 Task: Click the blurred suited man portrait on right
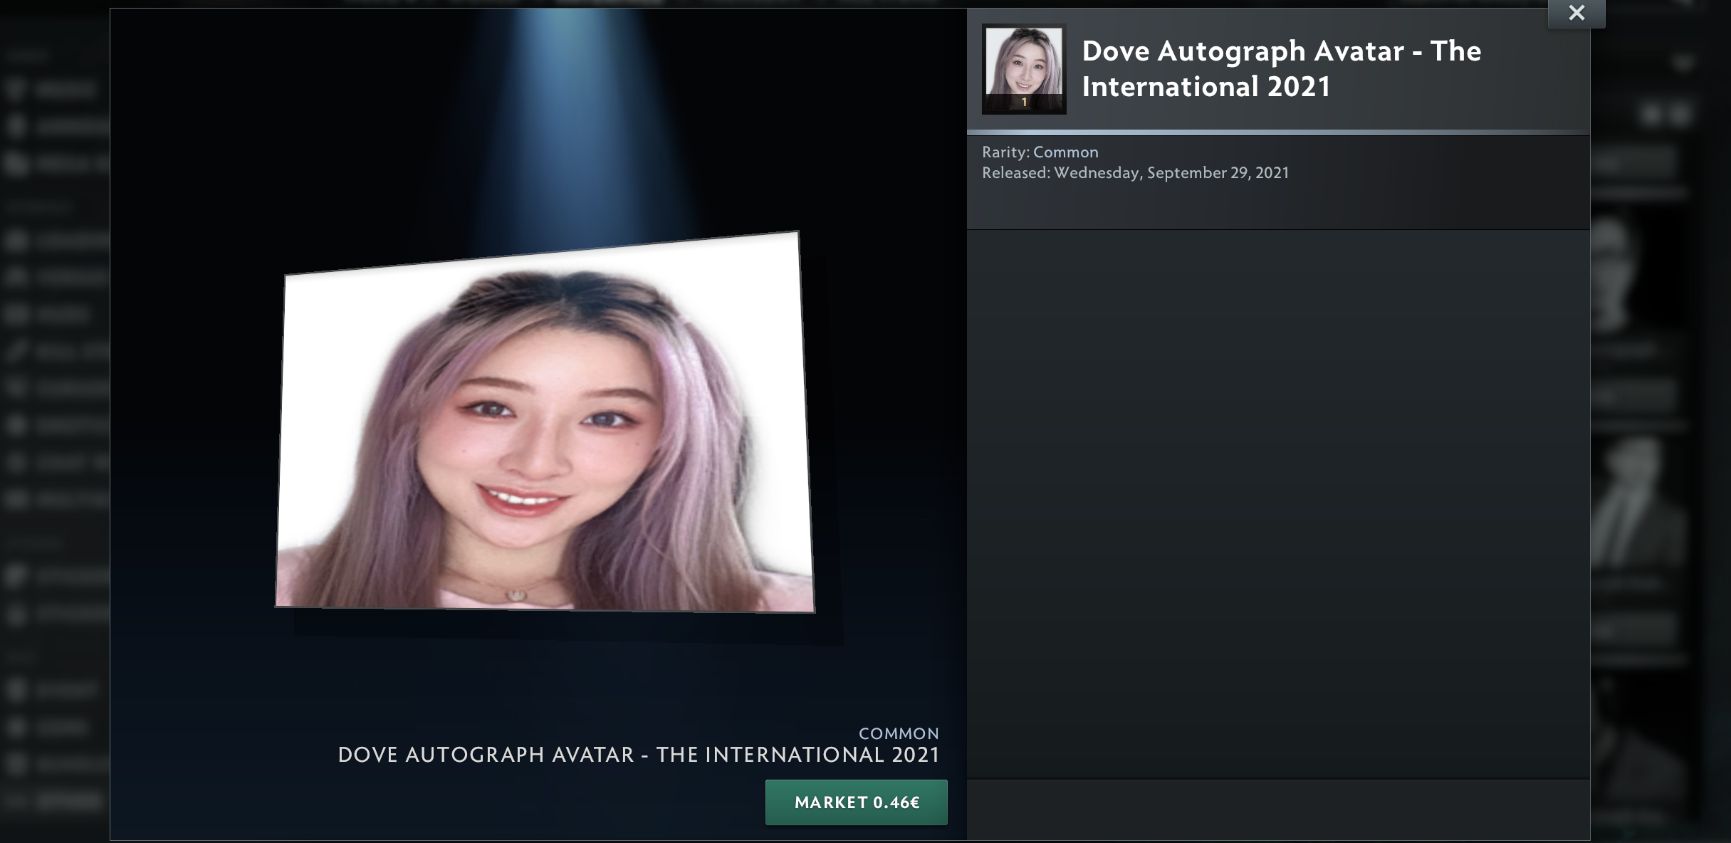coord(1634,498)
